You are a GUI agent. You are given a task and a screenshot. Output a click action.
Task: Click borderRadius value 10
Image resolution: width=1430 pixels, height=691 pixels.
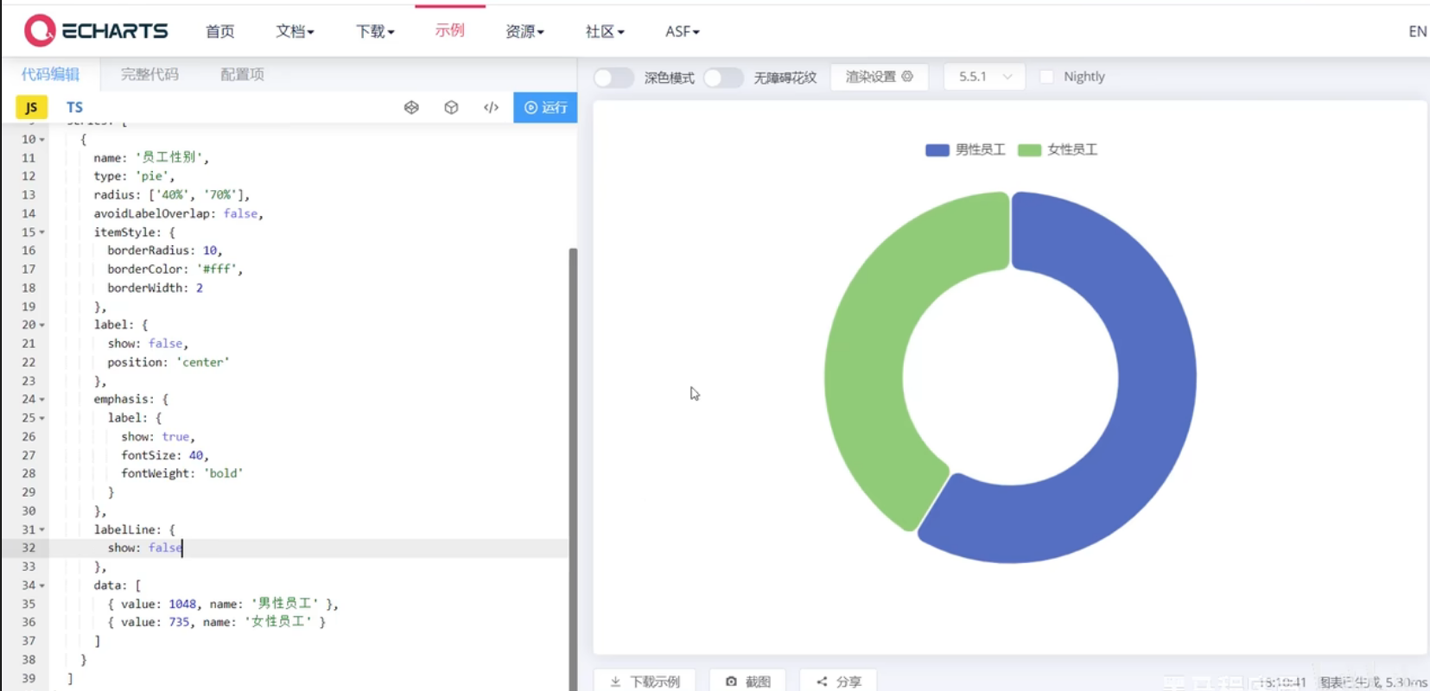click(x=210, y=250)
